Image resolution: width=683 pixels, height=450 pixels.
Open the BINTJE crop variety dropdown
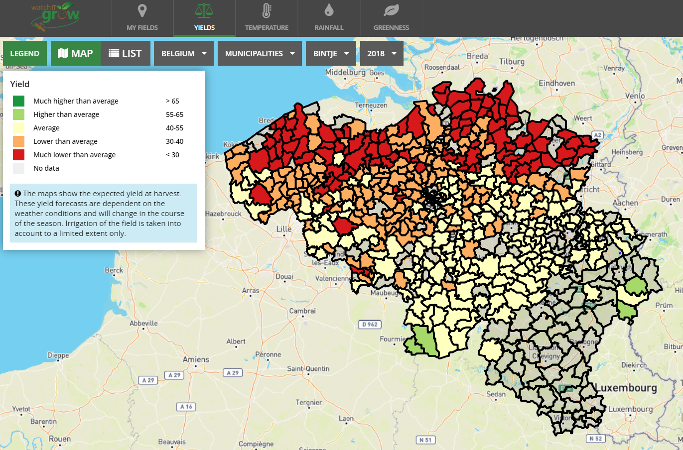(330, 52)
